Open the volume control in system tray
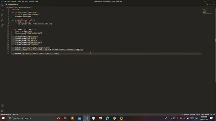This screenshot has width=216, height=121. (x=181, y=118)
